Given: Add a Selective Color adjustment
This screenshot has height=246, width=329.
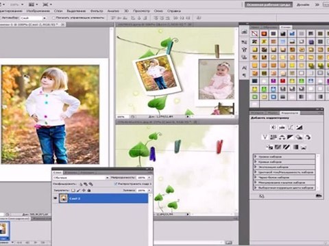Looking at the screenshot, I should [x=304, y=147].
